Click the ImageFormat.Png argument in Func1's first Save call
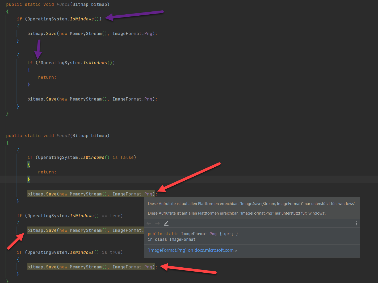 pyautogui.click(x=133, y=33)
